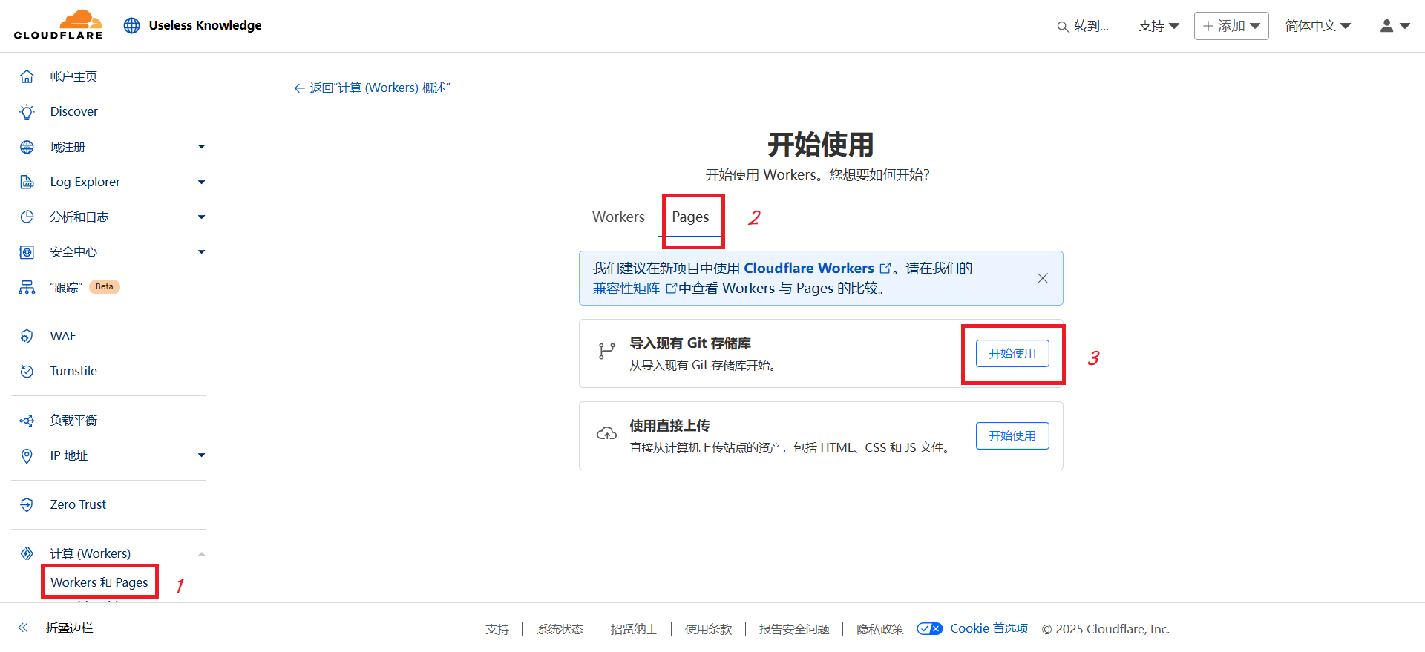Collapse the sidebar with double-chevron
Screen dimensions: 1425x652
pos(23,628)
